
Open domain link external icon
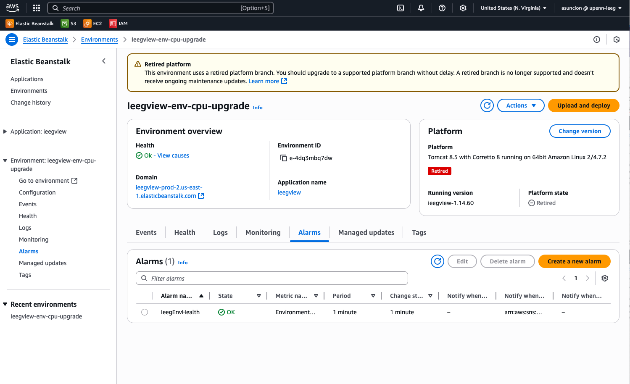(201, 196)
